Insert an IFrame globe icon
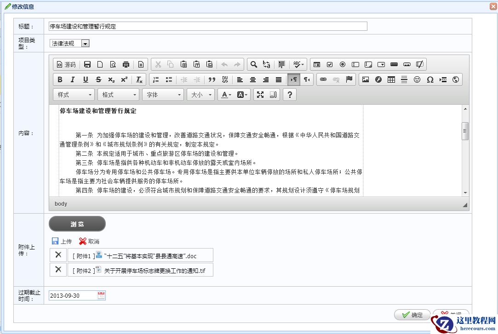 tap(456, 79)
